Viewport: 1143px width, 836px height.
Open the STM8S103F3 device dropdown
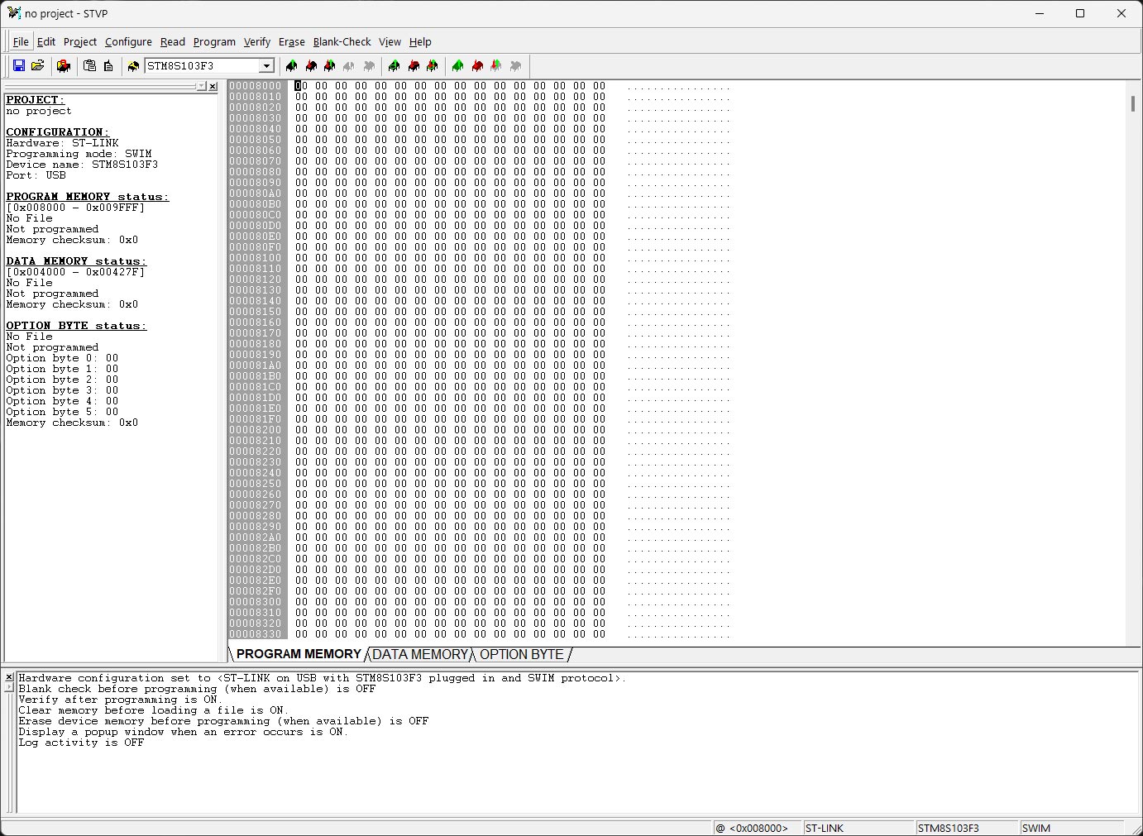(266, 66)
